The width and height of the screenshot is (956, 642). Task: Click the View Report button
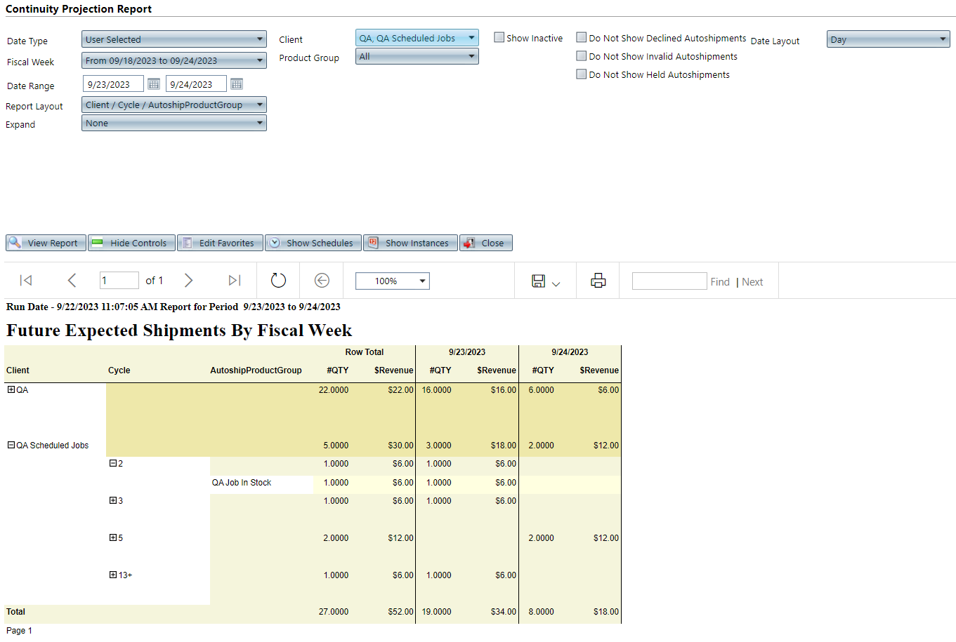click(x=46, y=243)
